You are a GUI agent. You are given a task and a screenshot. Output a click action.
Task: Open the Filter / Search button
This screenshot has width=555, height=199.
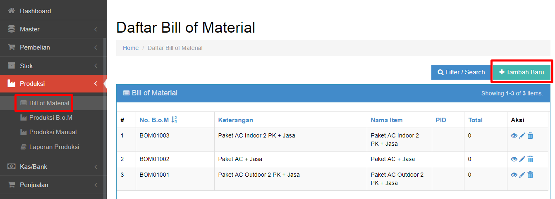click(461, 72)
